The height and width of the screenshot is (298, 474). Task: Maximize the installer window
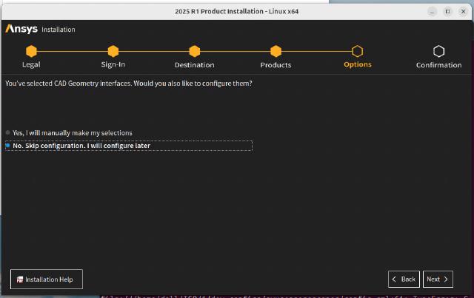[x=447, y=12]
